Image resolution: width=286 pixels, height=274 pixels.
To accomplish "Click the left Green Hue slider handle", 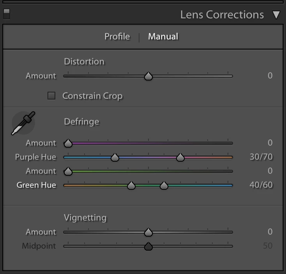I will coord(131,185).
